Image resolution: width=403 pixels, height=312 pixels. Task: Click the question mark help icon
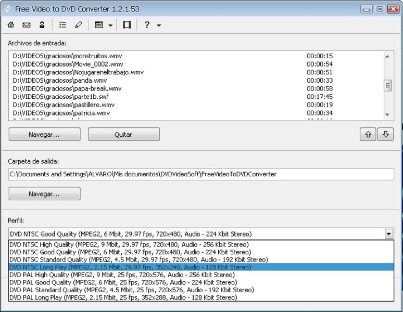(x=147, y=25)
